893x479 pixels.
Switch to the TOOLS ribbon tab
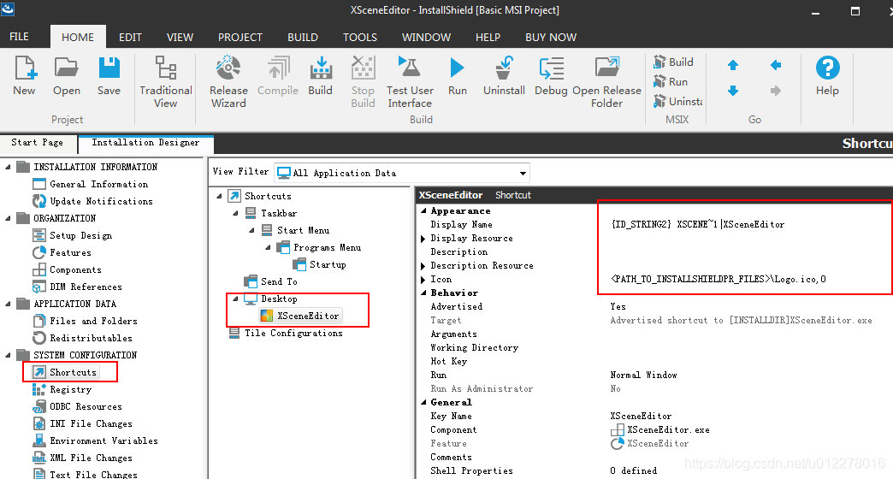[x=360, y=37]
